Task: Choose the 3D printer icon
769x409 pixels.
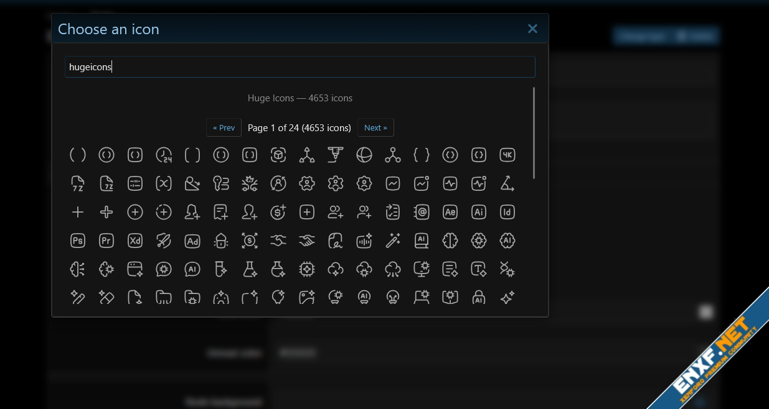Action: (336, 155)
